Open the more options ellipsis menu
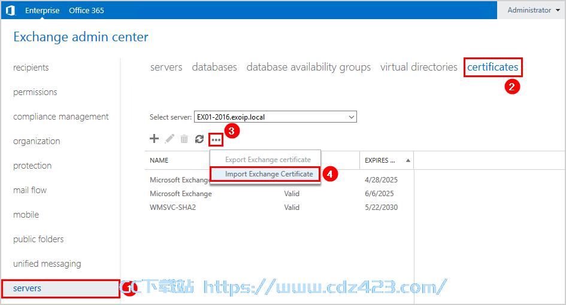The width and height of the screenshot is (566, 305). tap(216, 139)
